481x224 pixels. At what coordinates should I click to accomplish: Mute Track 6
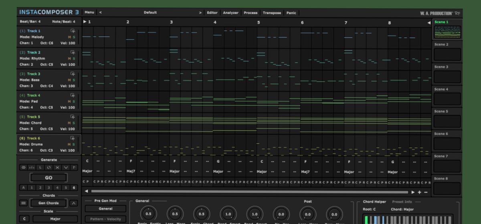[x=69, y=144]
